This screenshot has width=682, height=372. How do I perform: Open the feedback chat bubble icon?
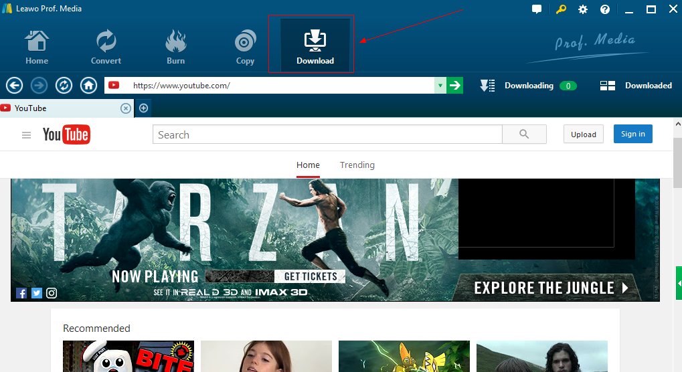(537, 9)
